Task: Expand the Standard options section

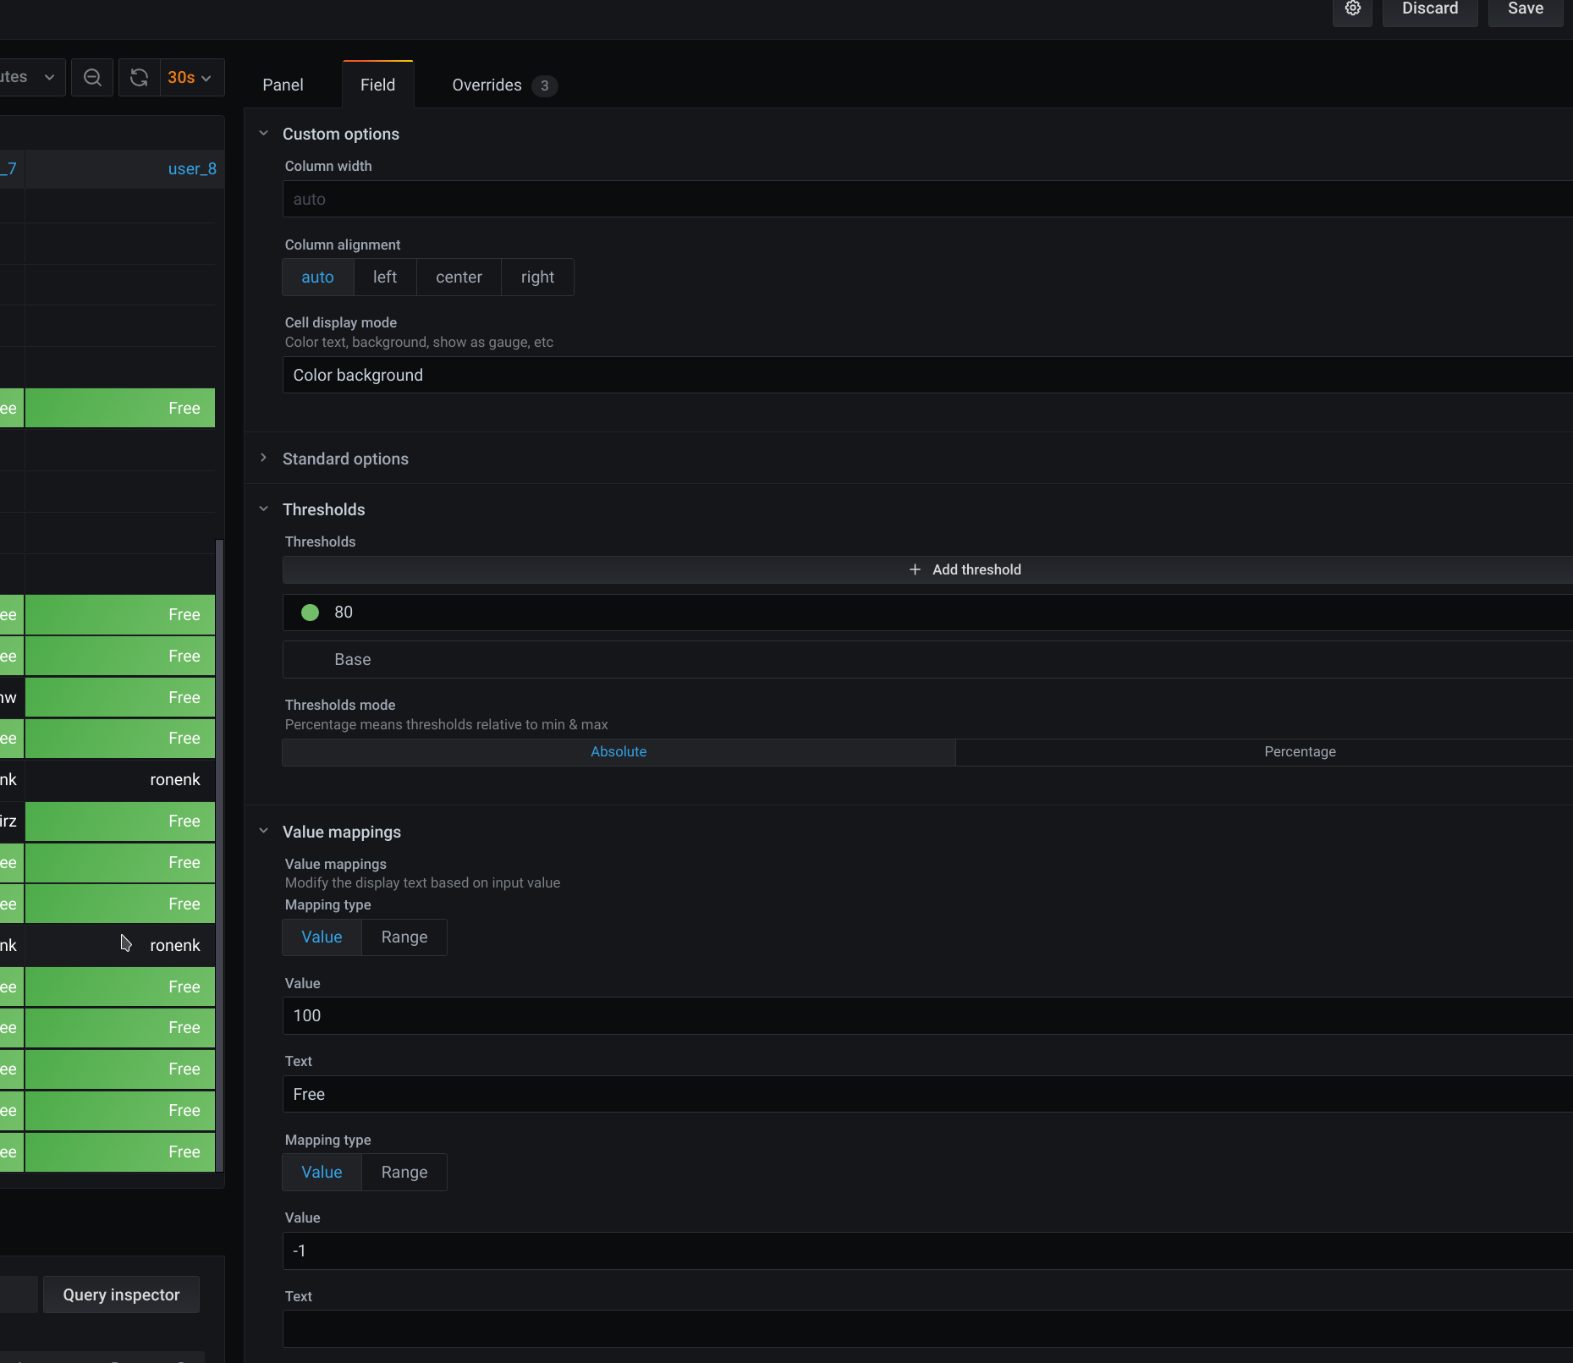Action: coord(264,459)
